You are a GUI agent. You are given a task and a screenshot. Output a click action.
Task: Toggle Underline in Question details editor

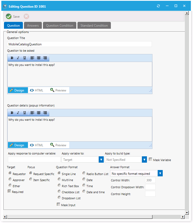pos(24,113)
